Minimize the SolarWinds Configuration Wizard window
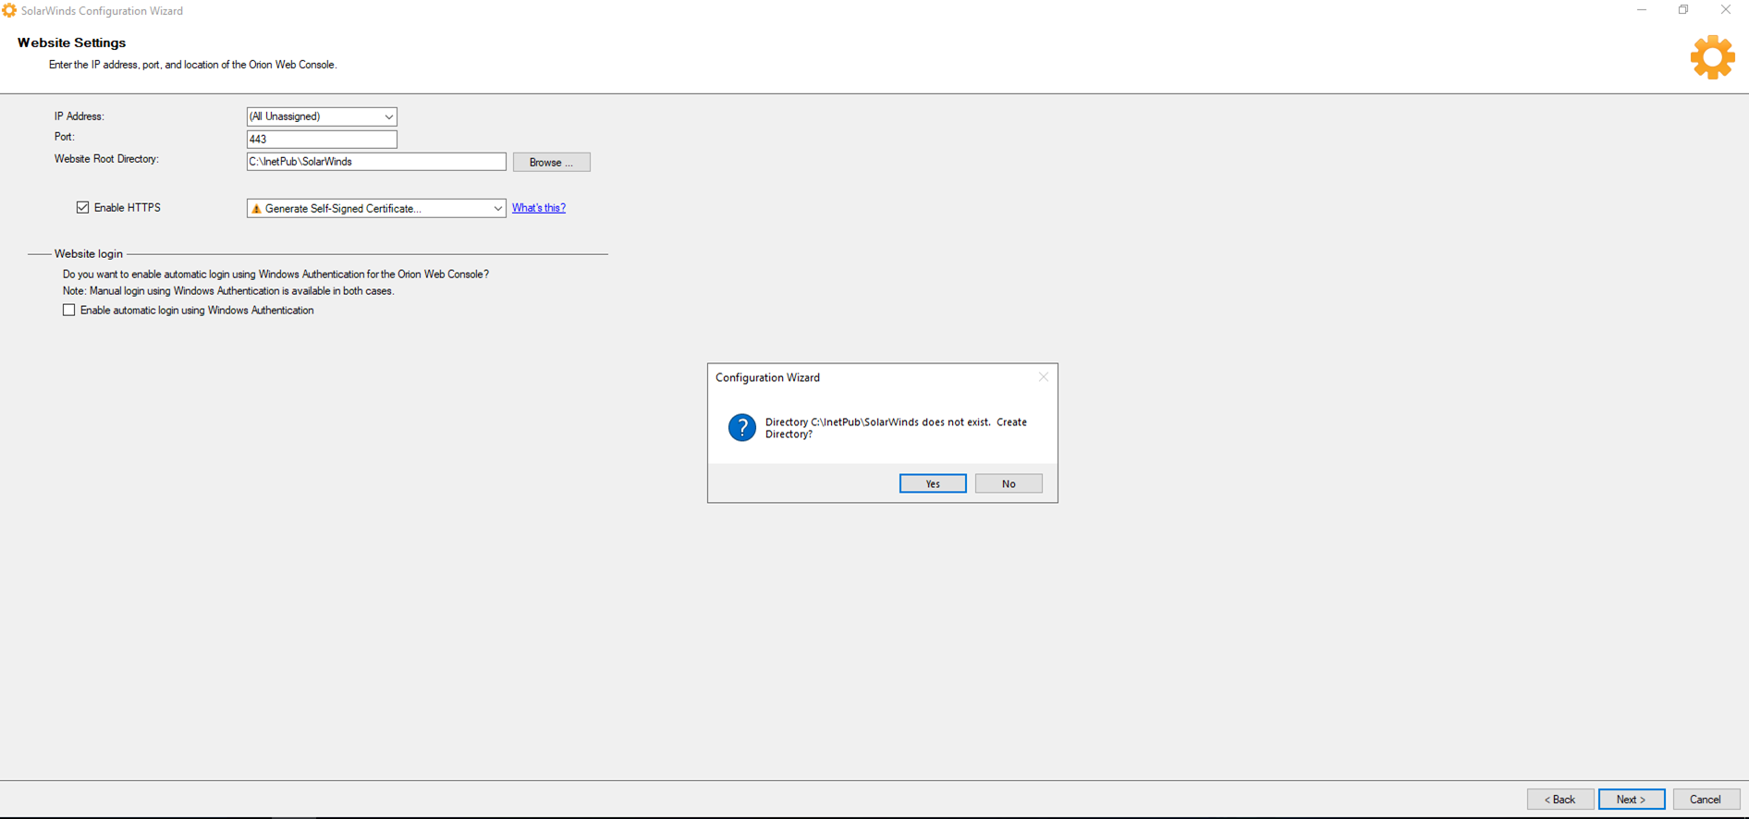The width and height of the screenshot is (1749, 819). tap(1642, 10)
